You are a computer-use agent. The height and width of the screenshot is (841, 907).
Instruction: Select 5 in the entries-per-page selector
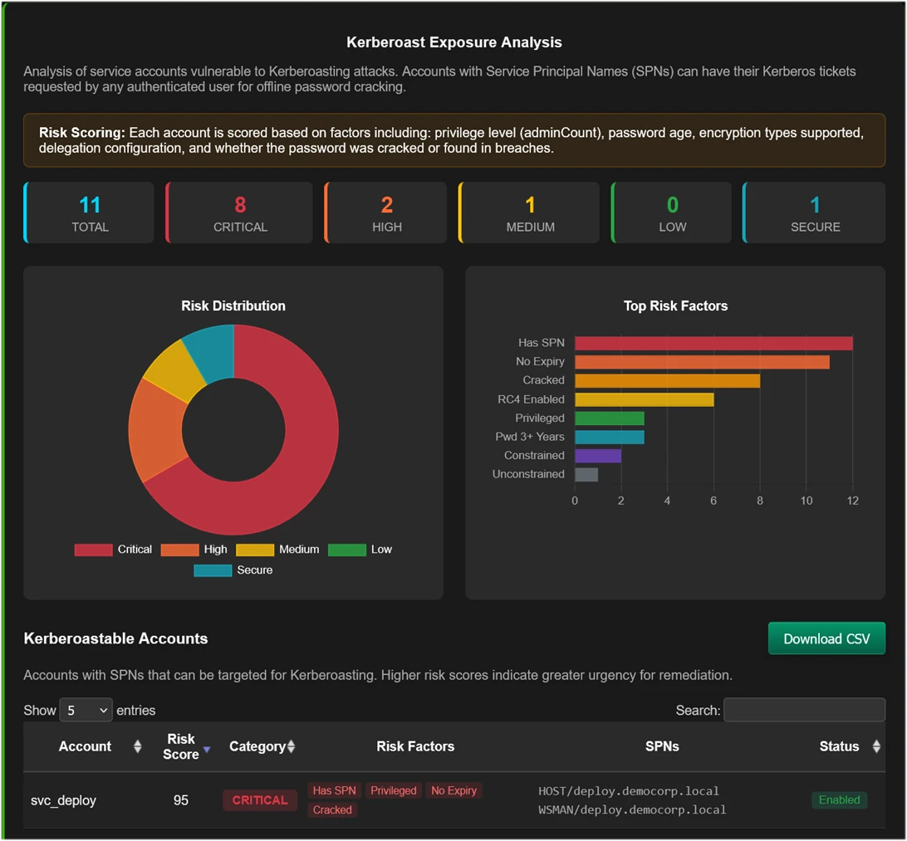tap(86, 710)
